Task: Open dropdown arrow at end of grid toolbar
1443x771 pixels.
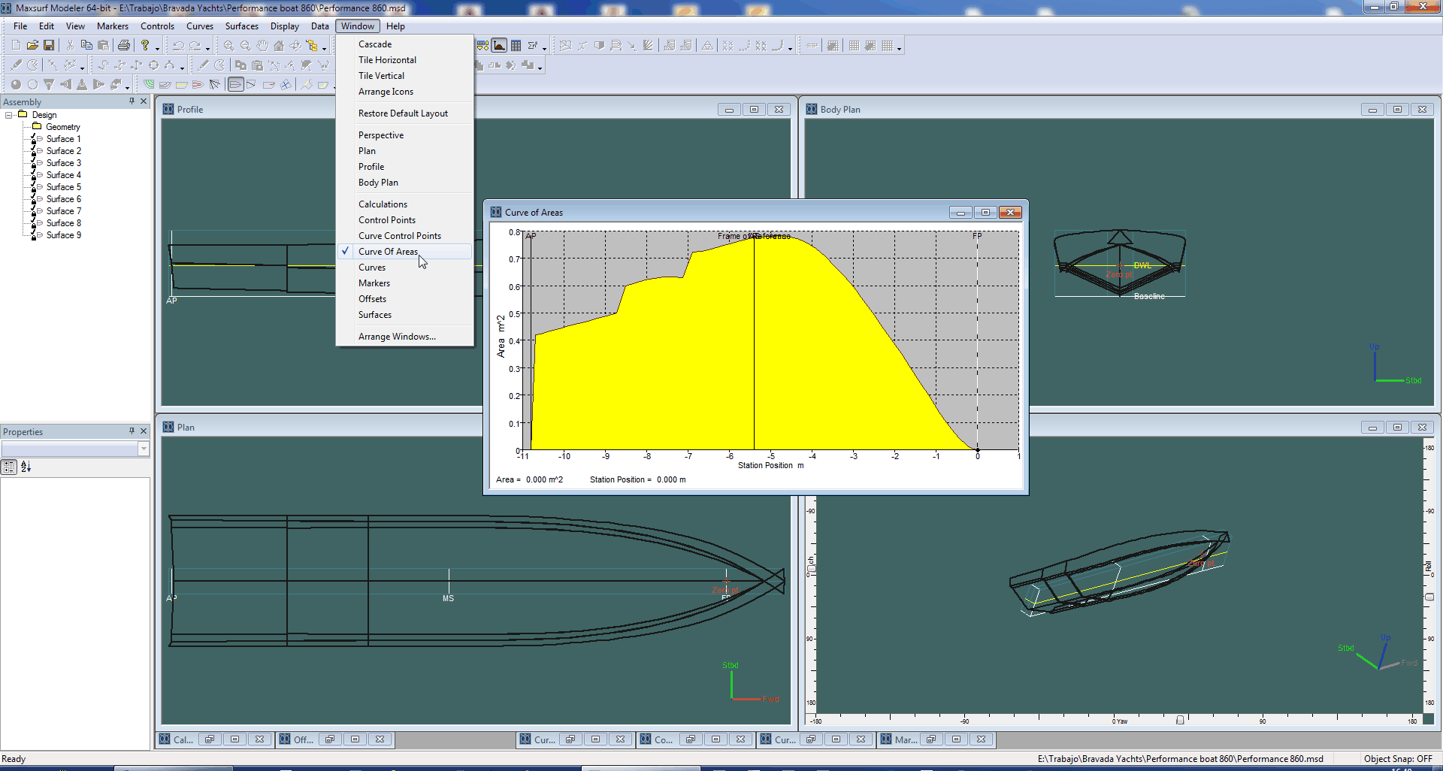Action: [x=899, y=48]
